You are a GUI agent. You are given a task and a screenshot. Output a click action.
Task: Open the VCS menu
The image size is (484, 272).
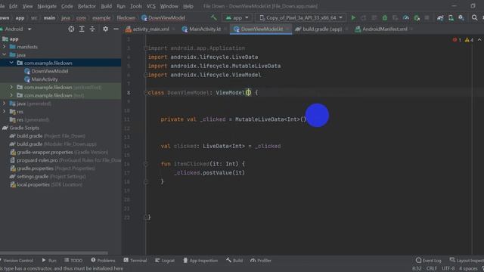point(151,6)
